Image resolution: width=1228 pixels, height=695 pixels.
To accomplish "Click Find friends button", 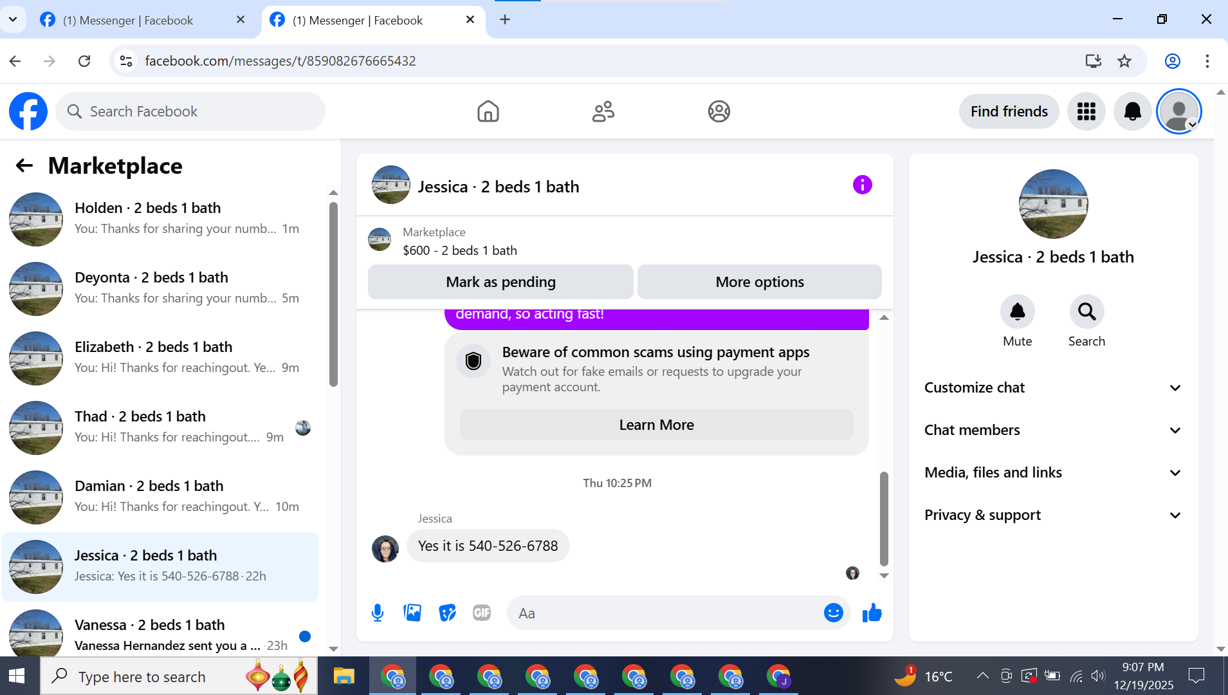I will [x=1009, y=111].
